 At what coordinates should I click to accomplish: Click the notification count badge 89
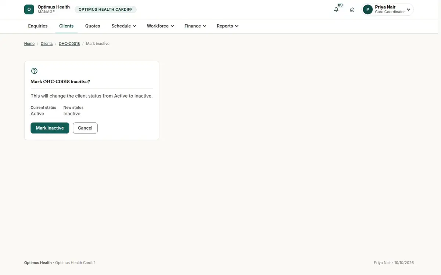pos(340,5)
